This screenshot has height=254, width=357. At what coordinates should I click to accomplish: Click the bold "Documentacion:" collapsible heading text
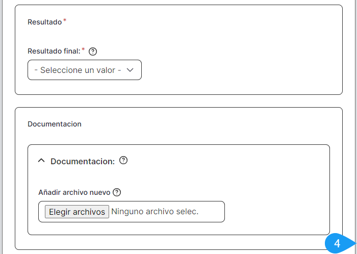point(83,161)
